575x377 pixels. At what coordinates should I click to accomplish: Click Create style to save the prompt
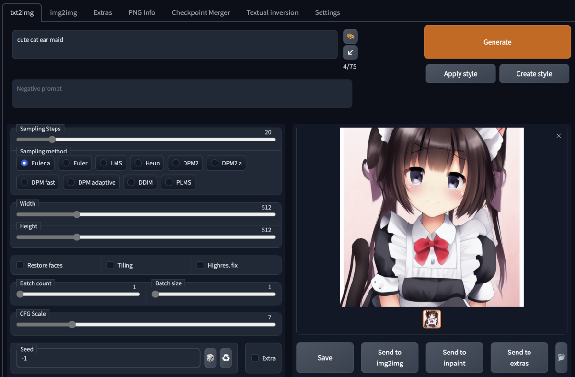534,73
